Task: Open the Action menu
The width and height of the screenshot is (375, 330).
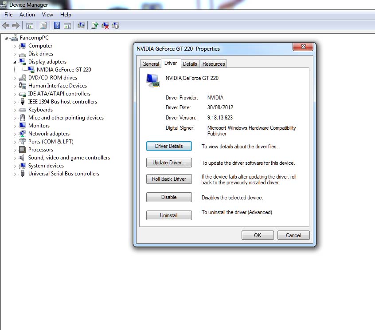Action: (27, 15)
